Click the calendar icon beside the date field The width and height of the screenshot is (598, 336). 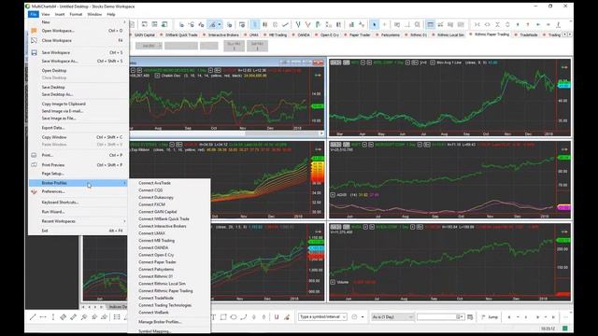(x=470, y=317)
